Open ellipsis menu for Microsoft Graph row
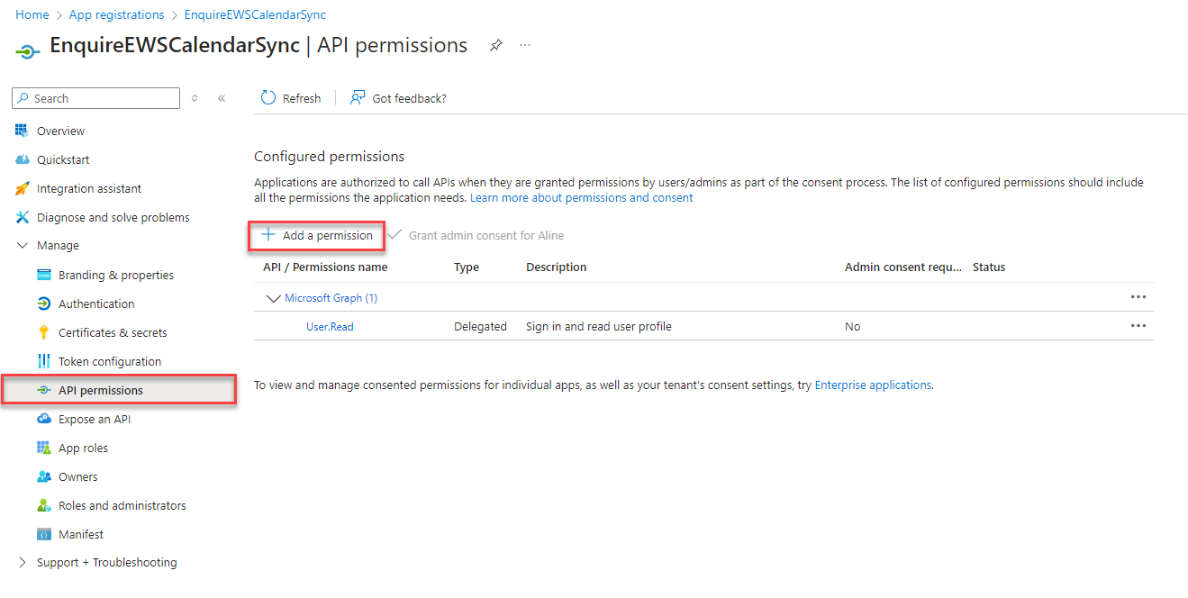Viewport: 1188px width, 598px height. pyautogui.click(x=1138, y=297)
